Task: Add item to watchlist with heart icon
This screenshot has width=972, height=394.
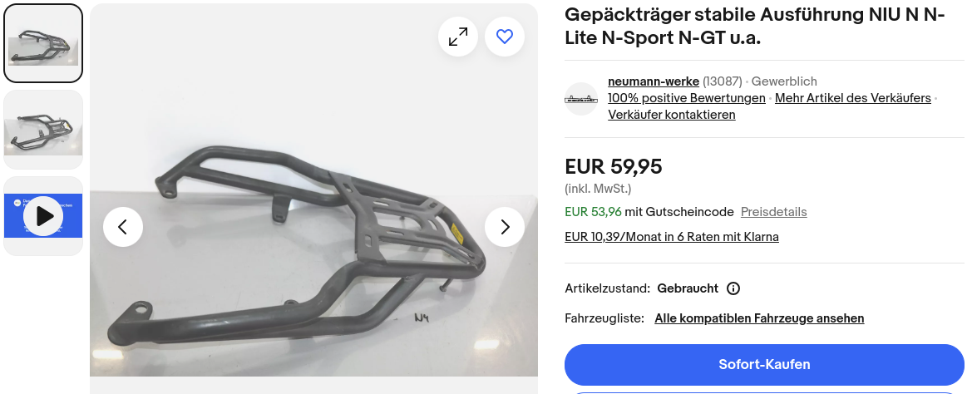Action: (505, 37)
